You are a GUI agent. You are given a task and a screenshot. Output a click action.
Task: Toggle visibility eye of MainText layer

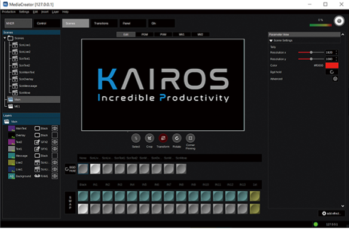[55, 128]
